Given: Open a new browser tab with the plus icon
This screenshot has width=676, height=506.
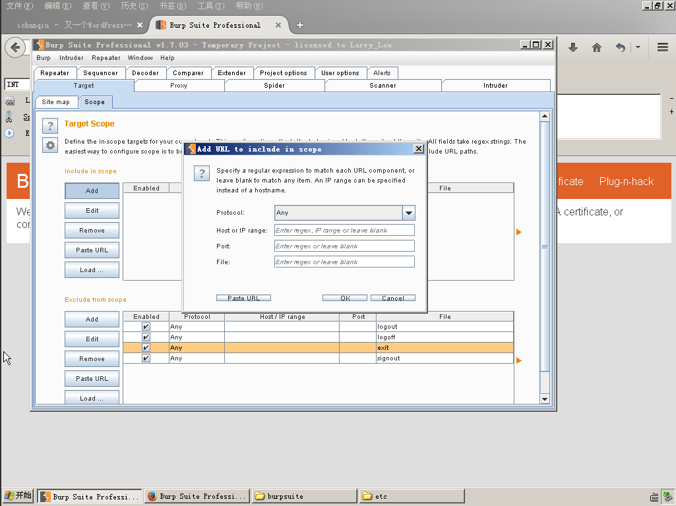Looking at the screenshot, I should click(x=300, y=25).
